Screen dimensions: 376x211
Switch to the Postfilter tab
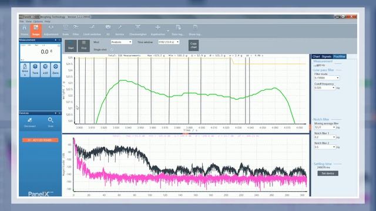pyautogui.click(x=340, y=56)
